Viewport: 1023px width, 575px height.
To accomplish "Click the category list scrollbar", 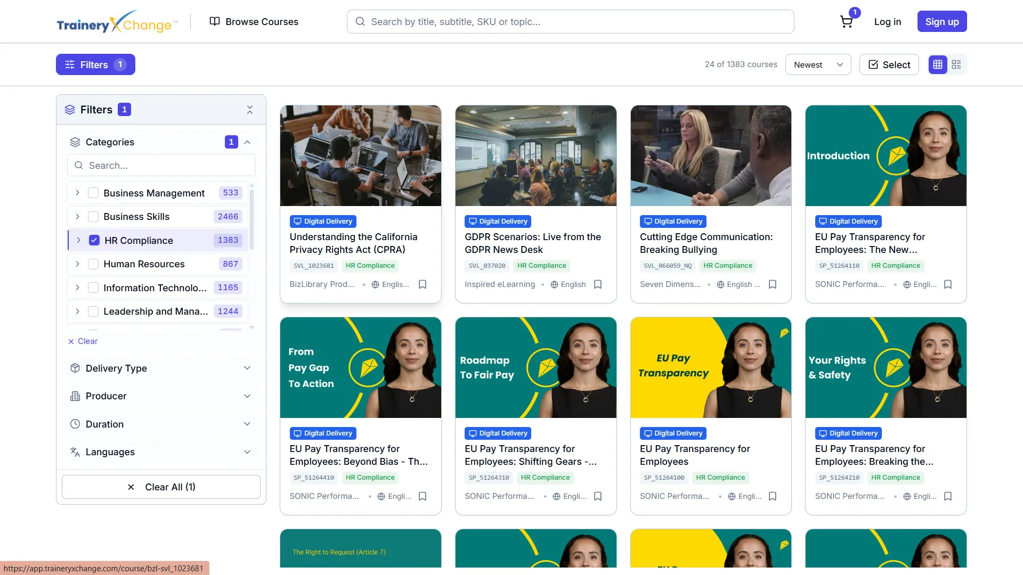I will (251, 218).
